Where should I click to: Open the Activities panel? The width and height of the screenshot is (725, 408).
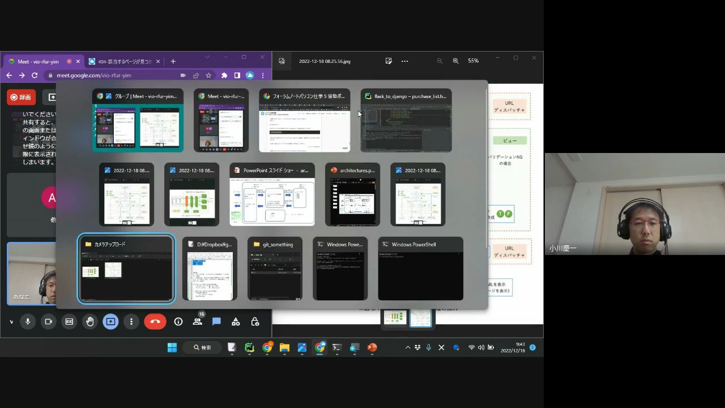tap(236, 321)
